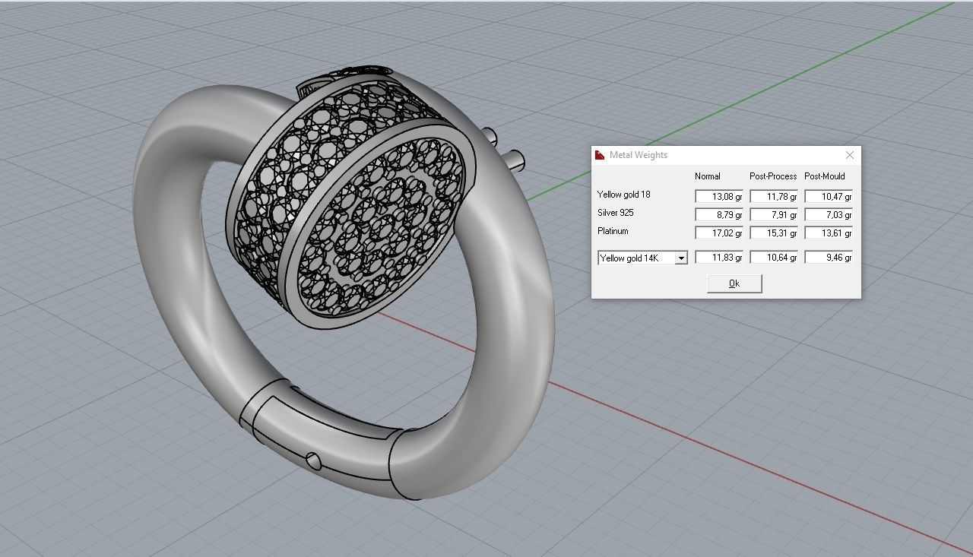Viewport: 973px width, 557px height.
Task: Click the Metal Weights dialog title icon
Action: tap(600, 155)
